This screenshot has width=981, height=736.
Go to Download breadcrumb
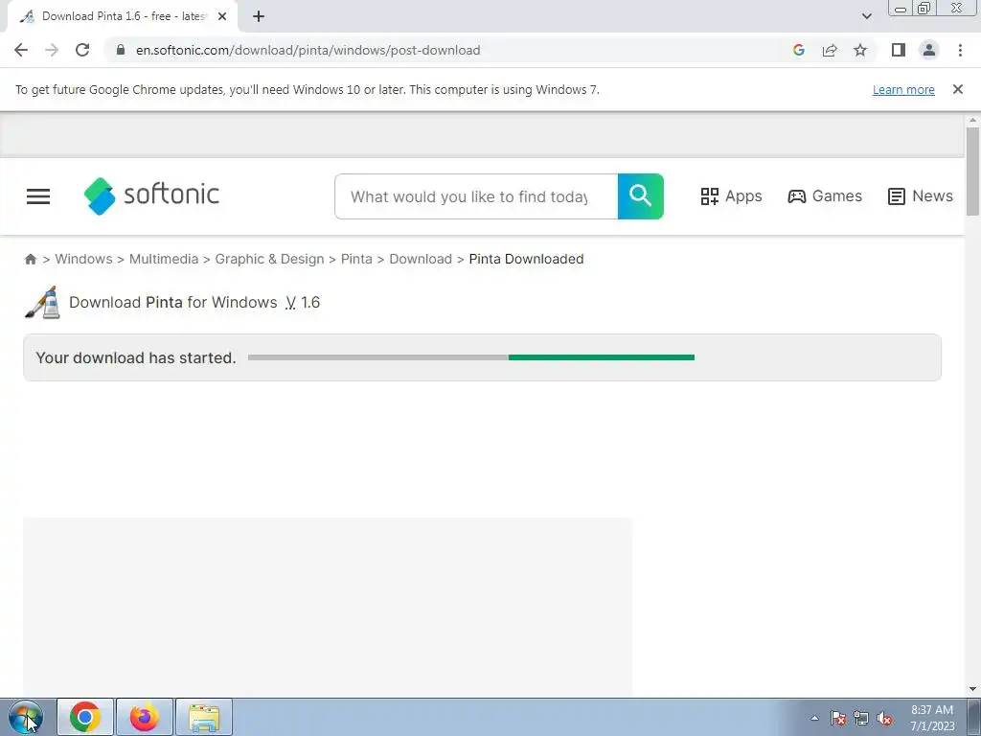(x=421, y=259)
